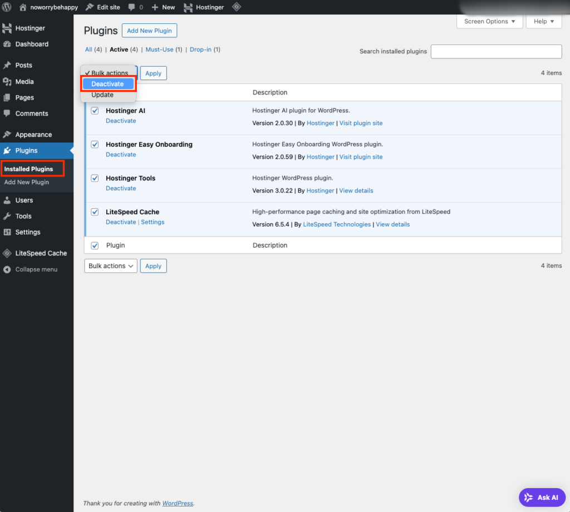Click Deactivate link under Hostinger AI

coord(121,121)
